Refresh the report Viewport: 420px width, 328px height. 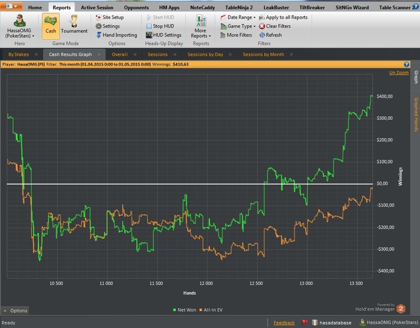pos(274,35)
